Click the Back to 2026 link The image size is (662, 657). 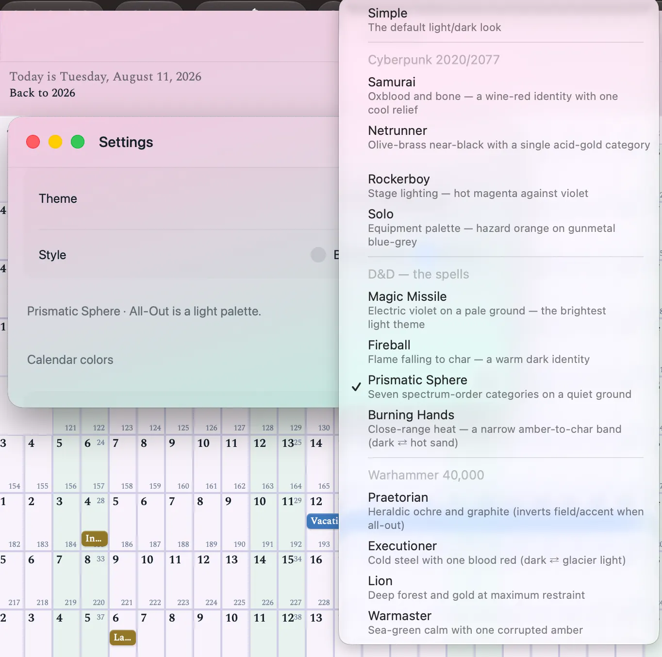[x=42, y=93]
